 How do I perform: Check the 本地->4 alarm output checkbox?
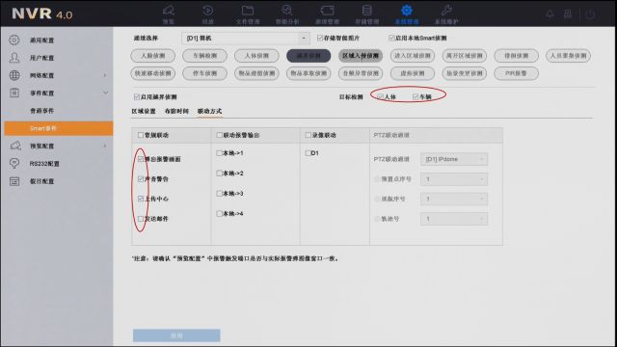(x=219, y=214)
